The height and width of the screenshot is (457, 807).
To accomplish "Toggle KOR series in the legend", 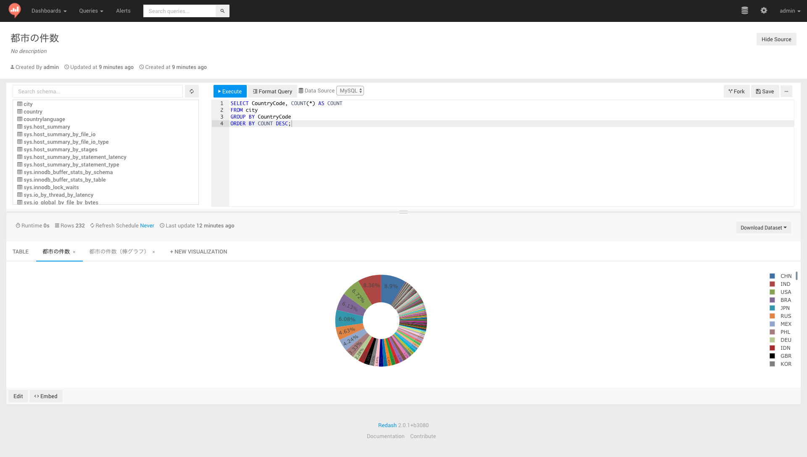I will coord(786,364).
